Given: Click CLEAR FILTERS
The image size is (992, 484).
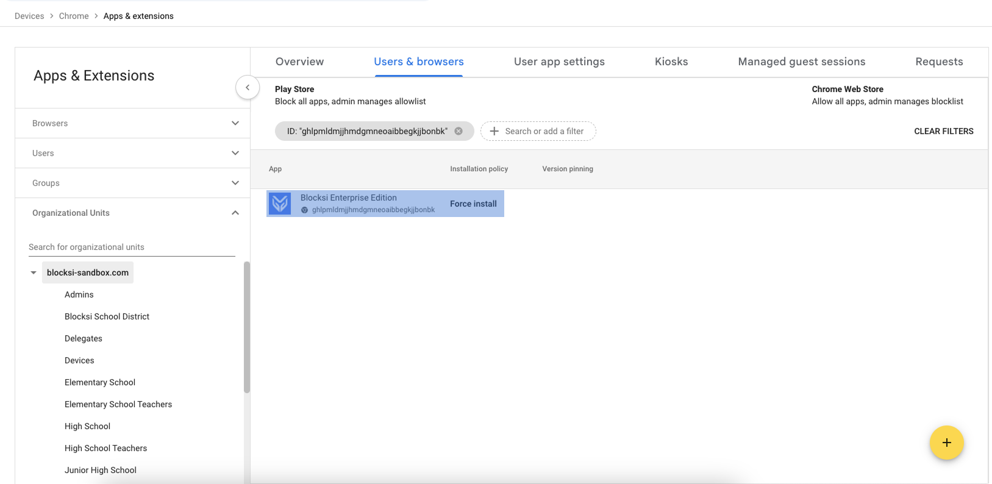Looking at the screenshot, I should click(944, 131).
